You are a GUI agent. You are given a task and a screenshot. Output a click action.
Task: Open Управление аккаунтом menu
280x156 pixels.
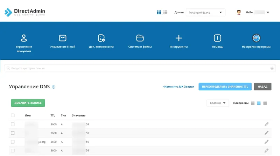coord(24,43)
